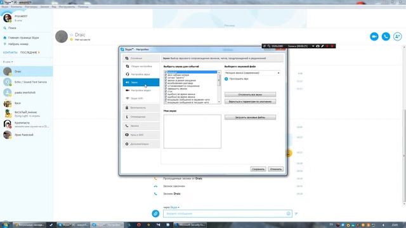Viewport: 406px width, 228px height.
Task: Switch to the КОНТАКТЫ tab above the contact list
Action: click(x=10, y=53)
